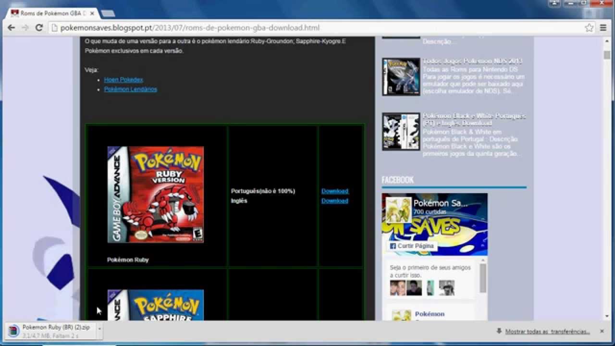Select the Roms de Pokémon GBA tab
This screenshot has width=615, height=346.
click(x=52, y=13)
